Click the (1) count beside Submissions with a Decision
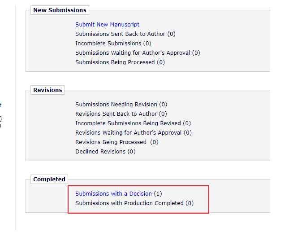Screen dimensions: 306x232 pos(158,194)
